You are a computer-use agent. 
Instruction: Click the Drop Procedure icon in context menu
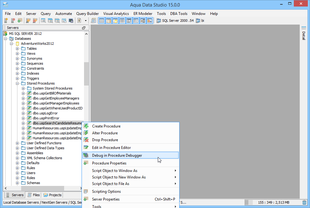point(86,140)
